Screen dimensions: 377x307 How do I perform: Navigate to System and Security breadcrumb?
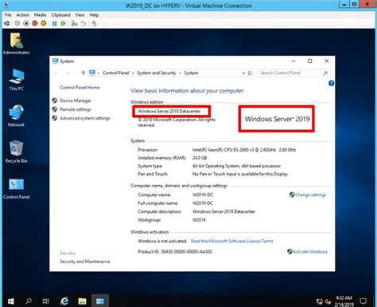pos(157,73)
